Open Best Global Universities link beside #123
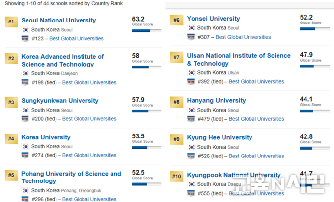This screenshot has height=202, width=334. tap(76, 39)
